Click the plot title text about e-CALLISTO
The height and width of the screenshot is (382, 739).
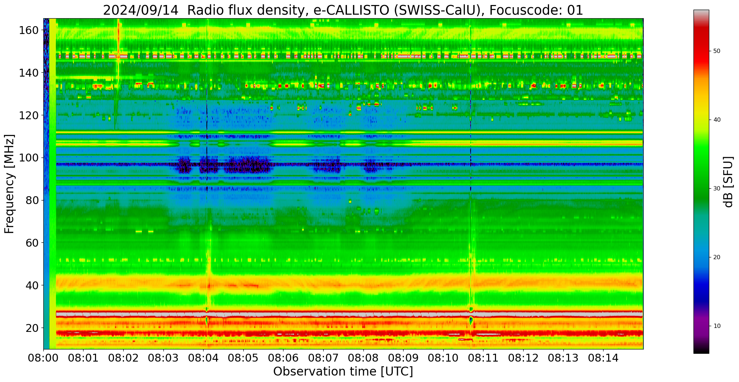[343, 10]
